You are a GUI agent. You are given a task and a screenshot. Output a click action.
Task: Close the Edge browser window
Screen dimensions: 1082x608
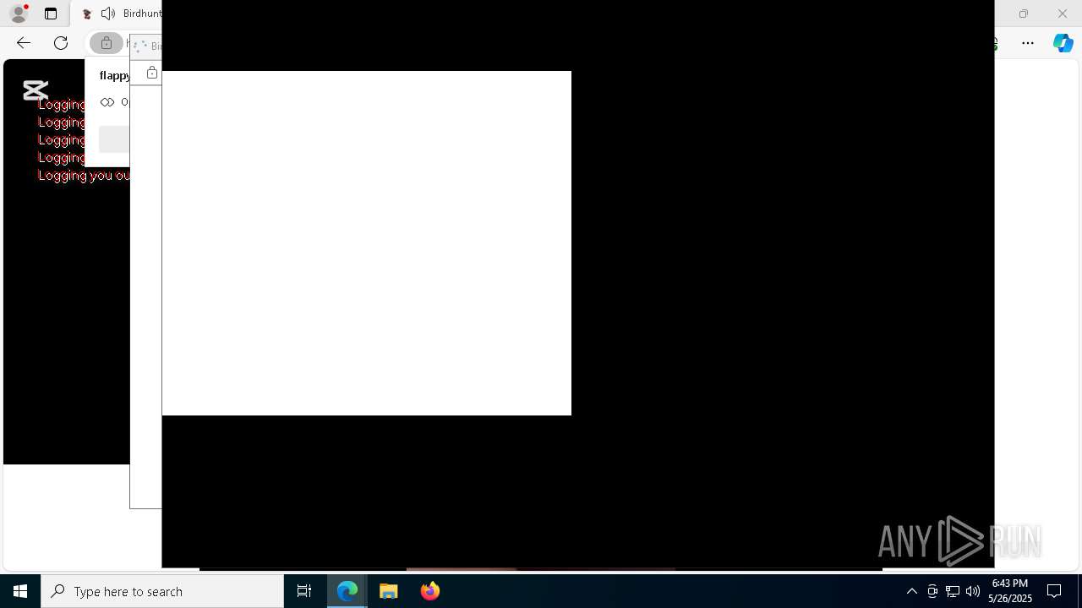1063,14
